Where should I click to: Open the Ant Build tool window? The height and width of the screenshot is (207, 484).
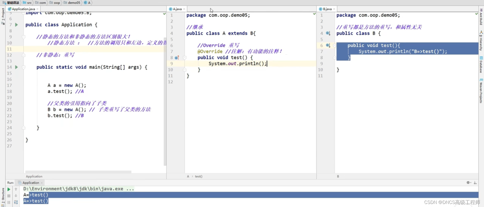[481, 17]
